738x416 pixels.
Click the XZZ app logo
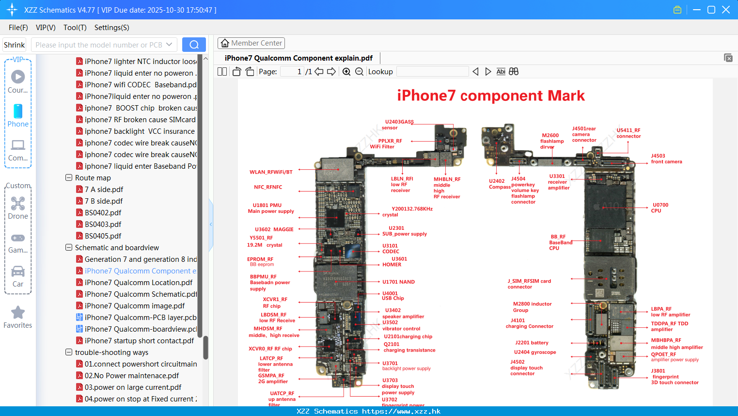pos(12,10)
